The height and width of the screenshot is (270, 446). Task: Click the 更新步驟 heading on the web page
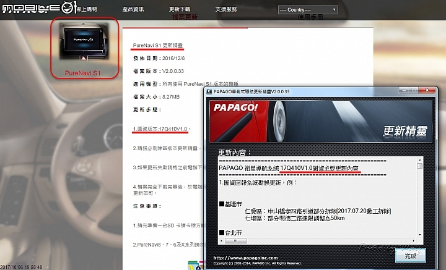[x=147, y=109]
